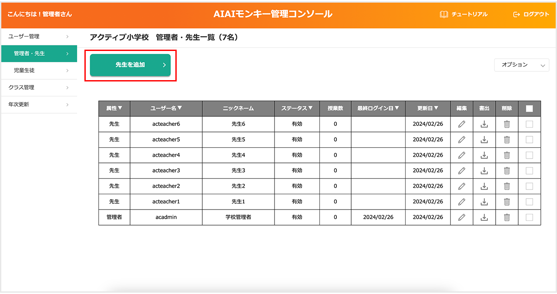Open クラス管理 in the sidebar menu

38,88
